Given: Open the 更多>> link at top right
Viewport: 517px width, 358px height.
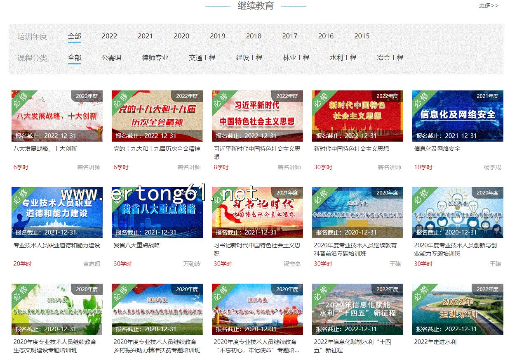Looking at the screenshot, I should (x=489, y=6).
